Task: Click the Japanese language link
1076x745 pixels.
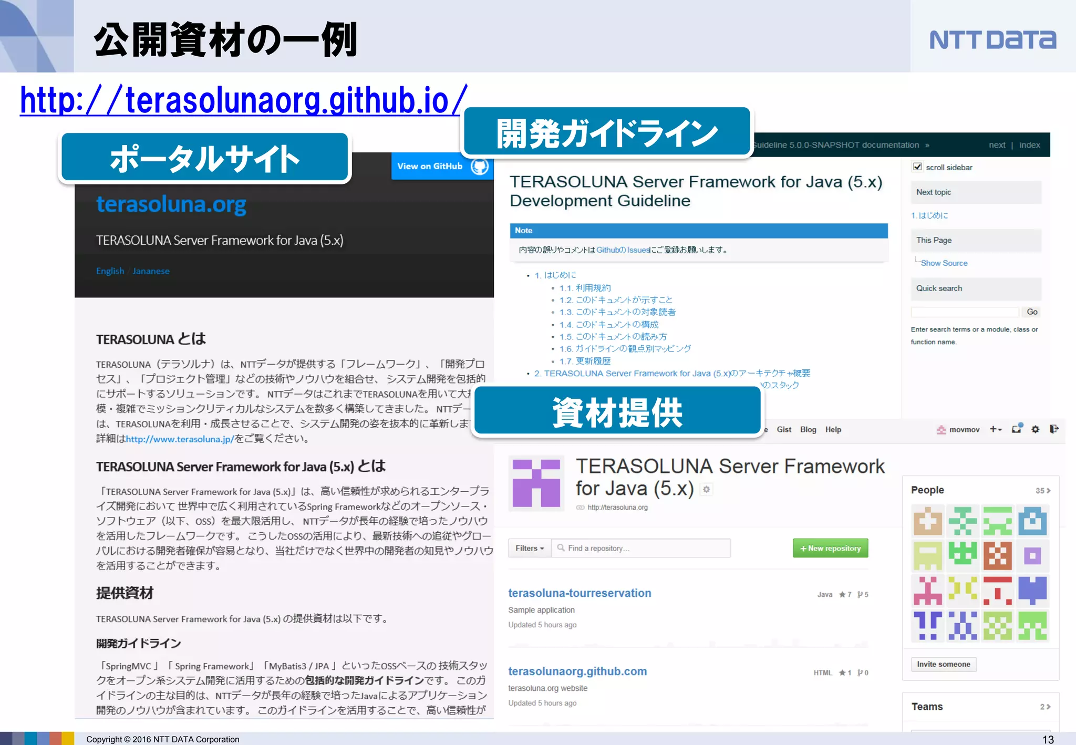Action: click(x=151, y=271)
